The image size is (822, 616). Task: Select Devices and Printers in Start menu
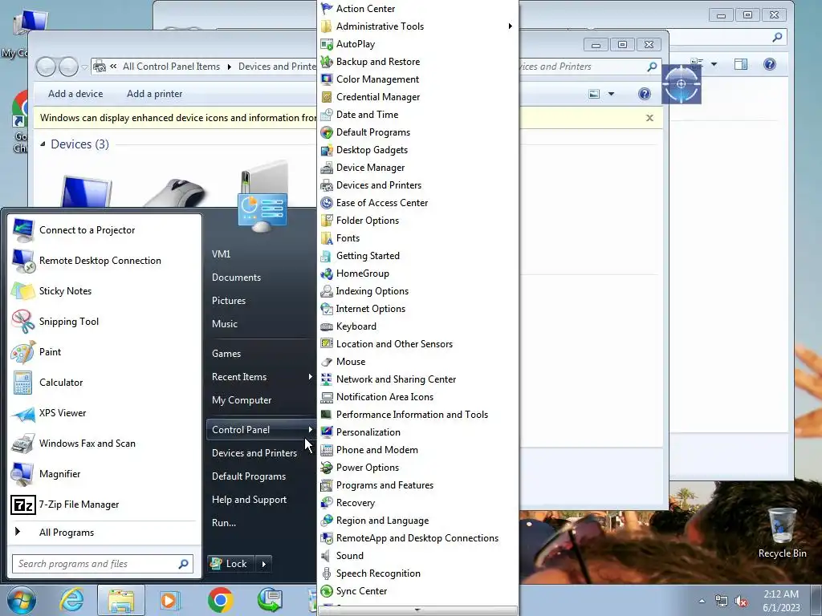[x=254, y=453]
